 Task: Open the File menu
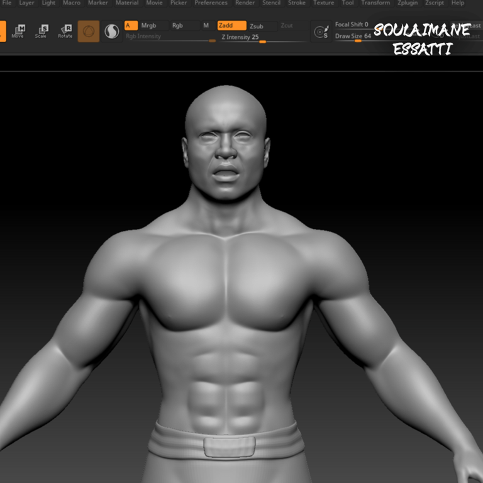(6, 3)
